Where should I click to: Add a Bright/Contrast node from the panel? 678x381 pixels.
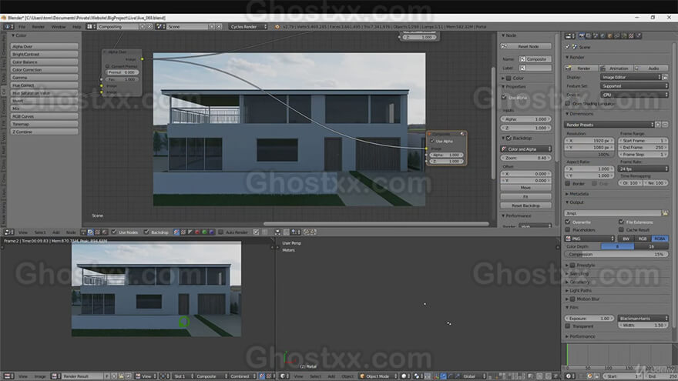pos(45,54)
